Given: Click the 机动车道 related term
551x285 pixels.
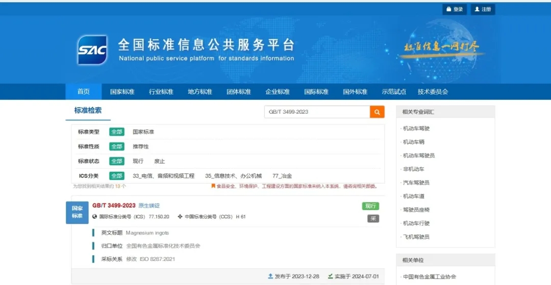Looking at the screenshot, I should (414, 196).
